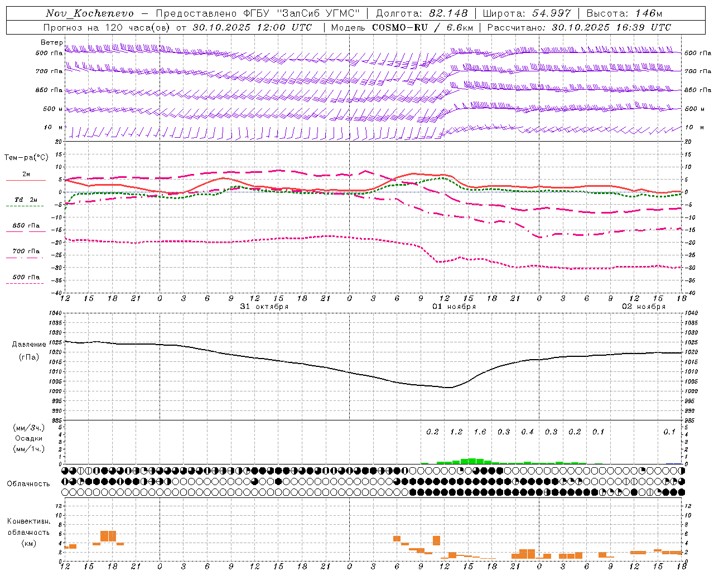This screenshot has height=571, width=714.
Task: Click the 3-hour precipitation value 1.2
Action: [x=456, y=432]
